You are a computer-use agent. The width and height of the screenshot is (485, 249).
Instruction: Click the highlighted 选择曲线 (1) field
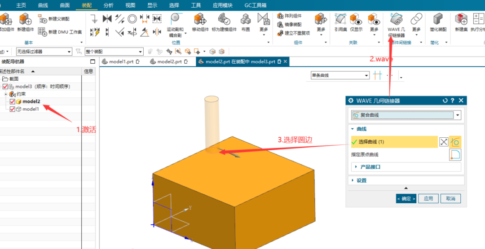pos(393,142)
